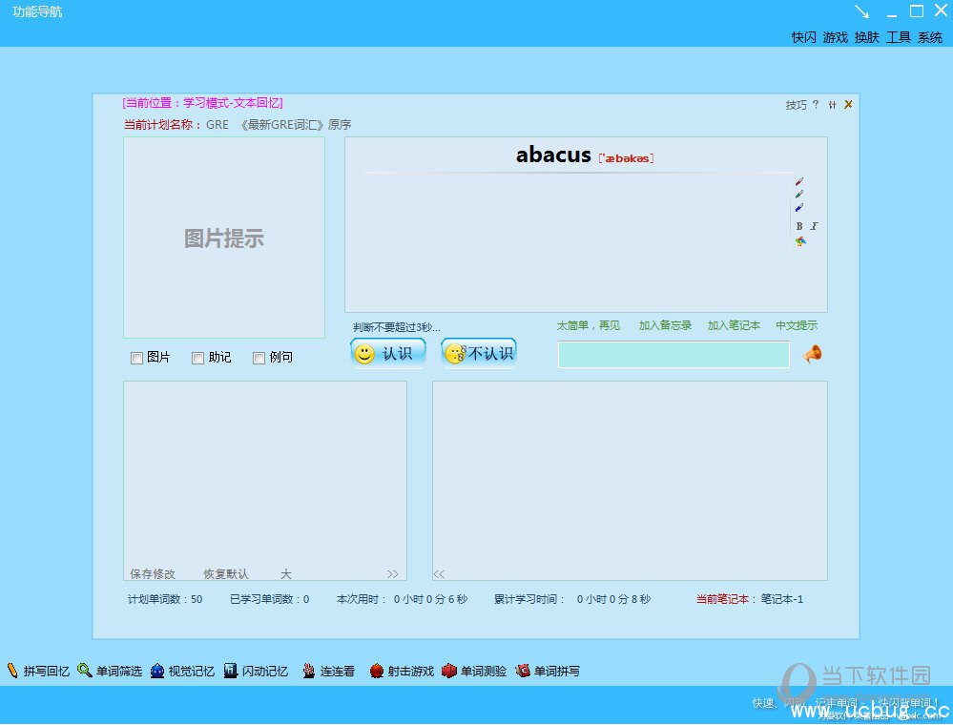This screenshot has height=725, width=953.
Task: Open 拼写回忆 spelling recall mode
Action: tap(38, 672)
